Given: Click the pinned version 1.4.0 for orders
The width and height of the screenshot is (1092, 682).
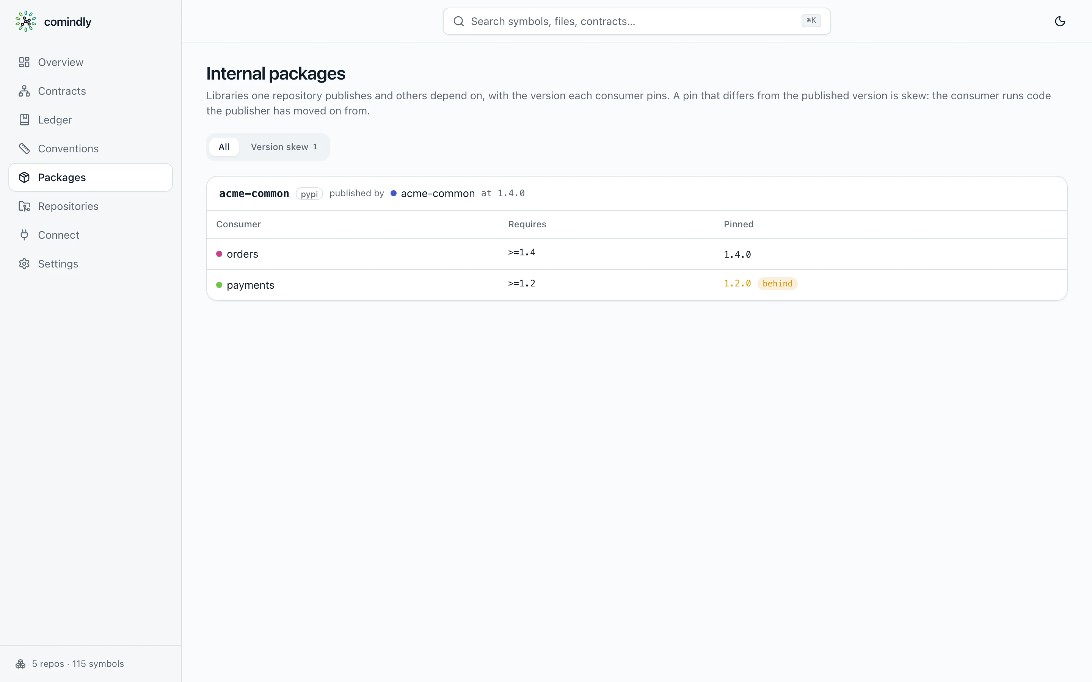Looking at the screenshot, I should (x=737, y=254).
